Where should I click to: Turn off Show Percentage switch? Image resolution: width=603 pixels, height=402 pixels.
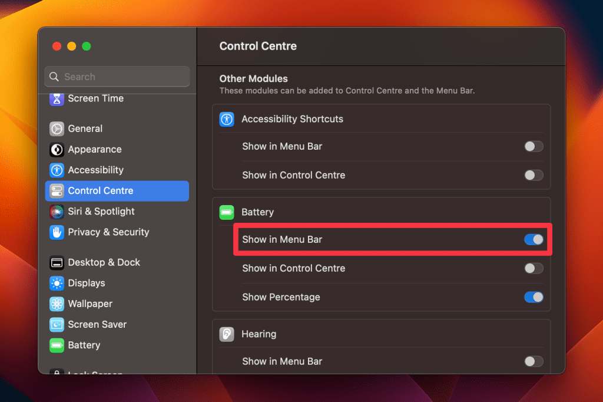(x=534, y=297)
